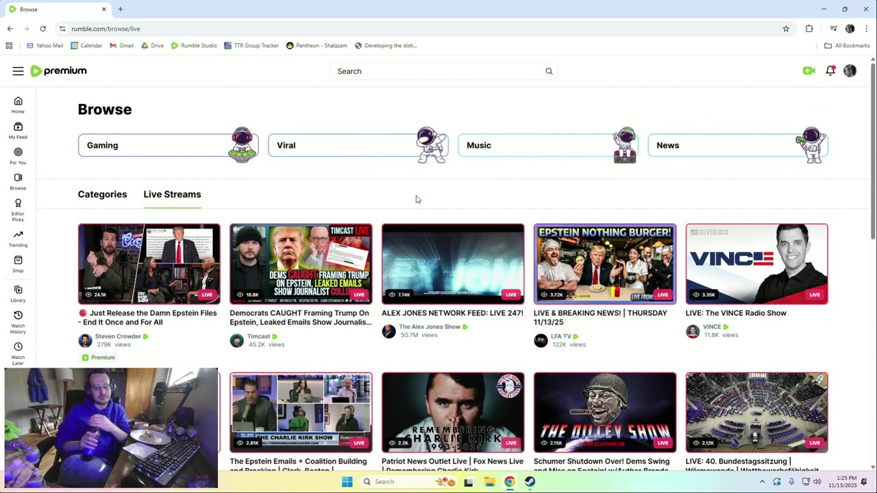This screenshot has height=493, width=877.
Task: Open Watch History in the sidebar
Action: tap(18, 322)
